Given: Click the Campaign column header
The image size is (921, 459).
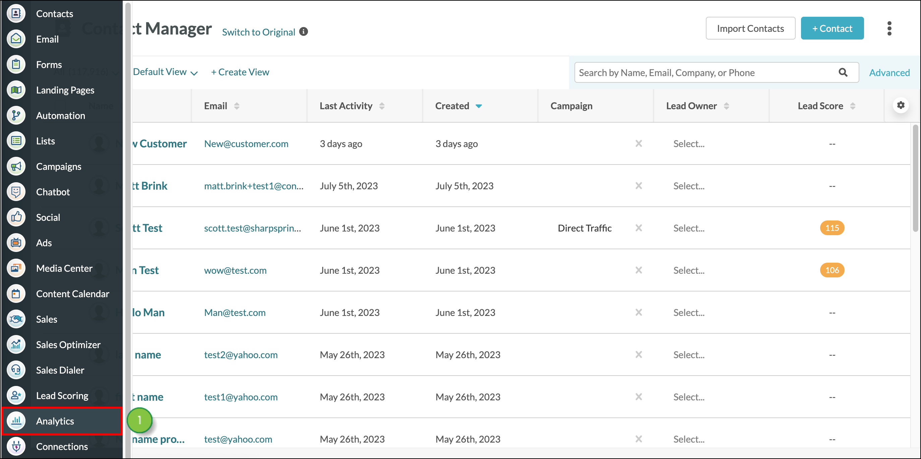Looking at the screenshot, I should coord(571,106).
